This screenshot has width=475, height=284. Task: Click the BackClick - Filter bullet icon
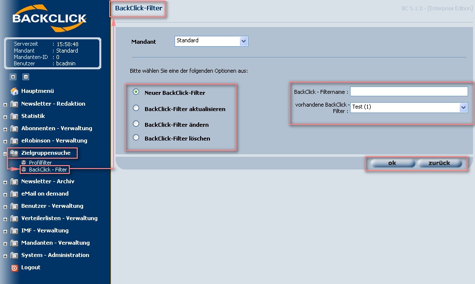tap(24, 170)
